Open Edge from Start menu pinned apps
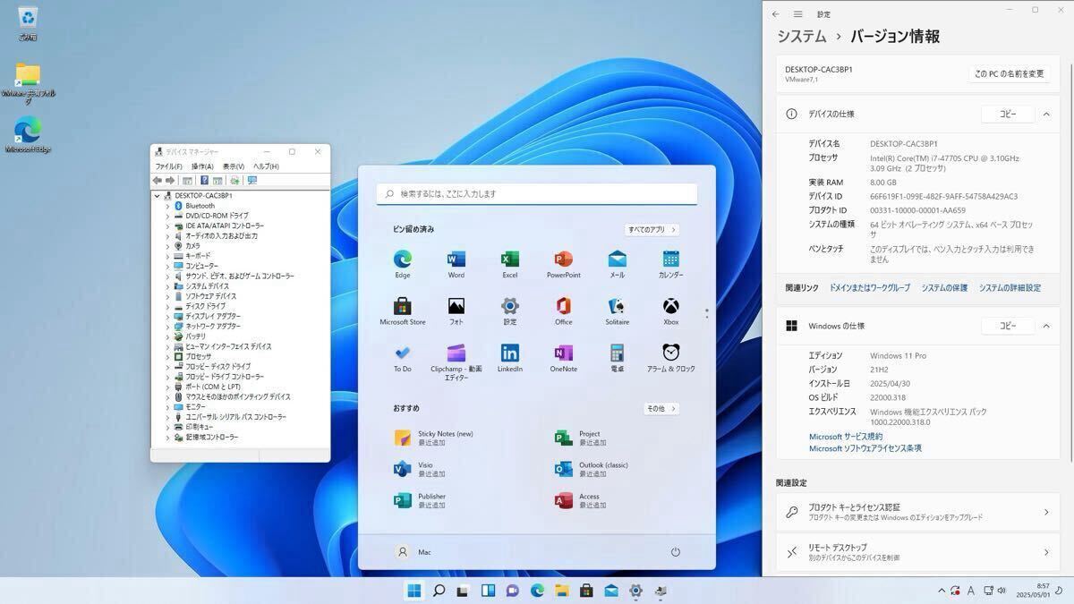This screenshot has height=604, width=1074. tap(403, 264)
